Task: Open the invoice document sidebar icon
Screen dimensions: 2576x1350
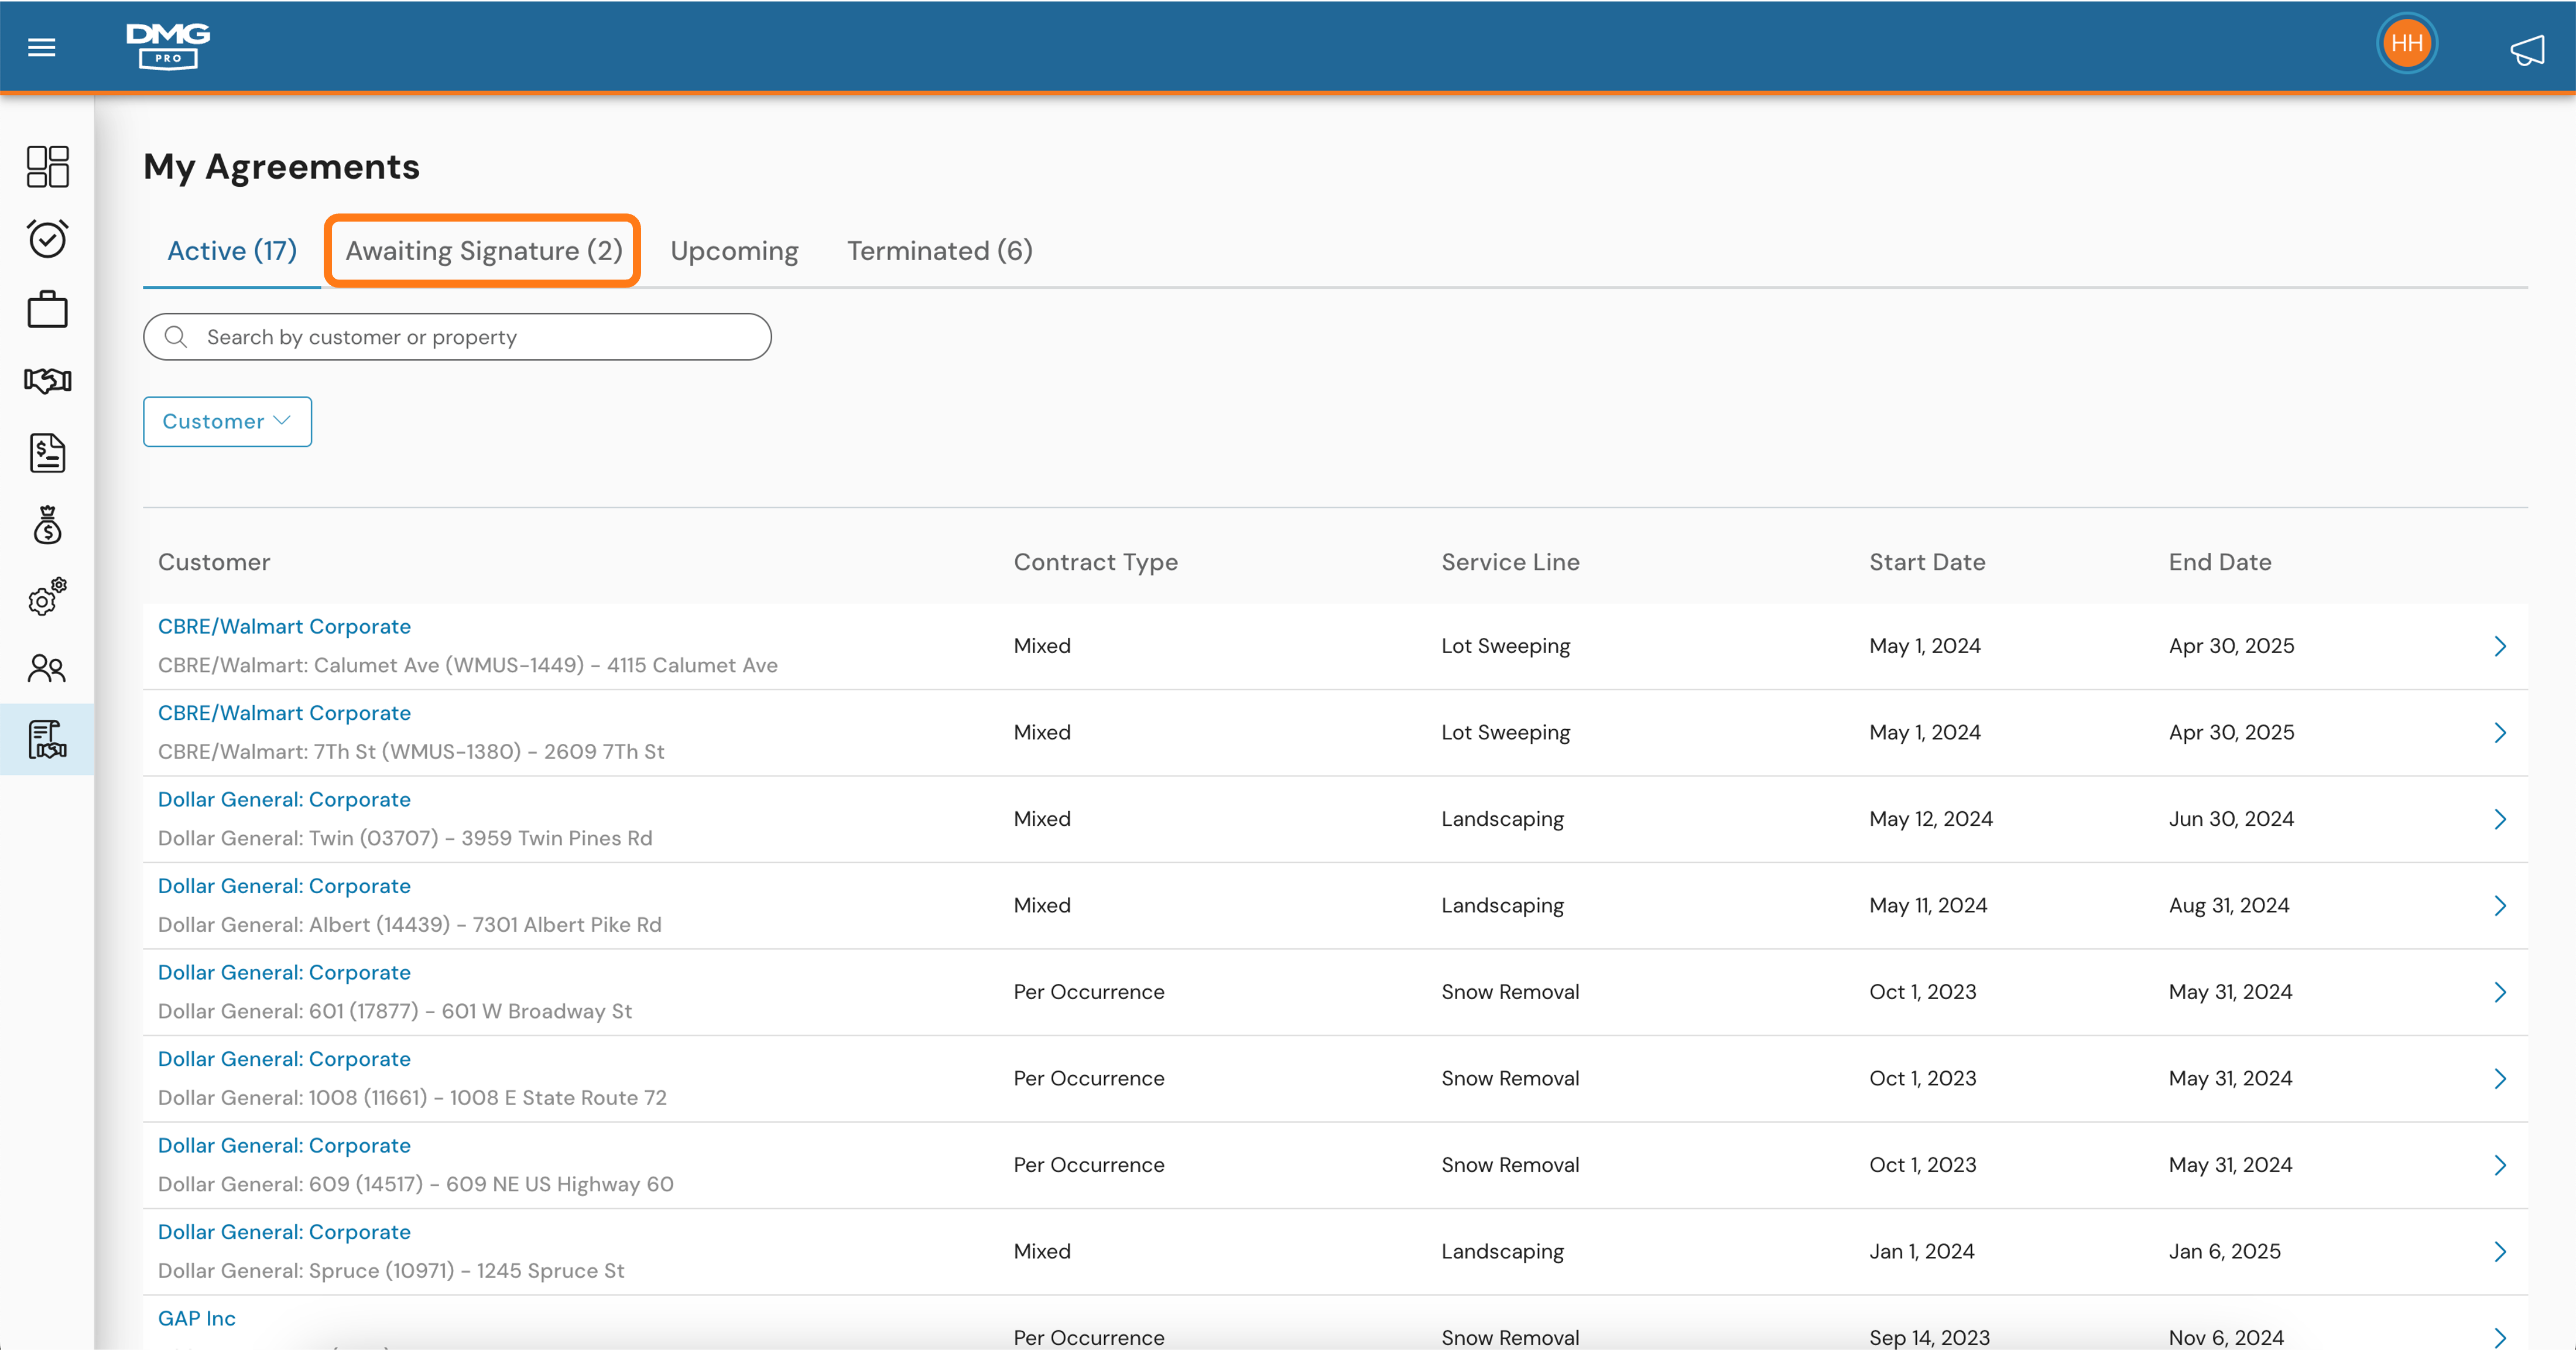Action: (47, 452)
